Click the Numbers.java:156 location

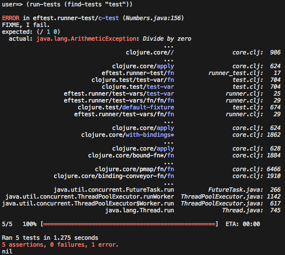click(x=153, y=18)
